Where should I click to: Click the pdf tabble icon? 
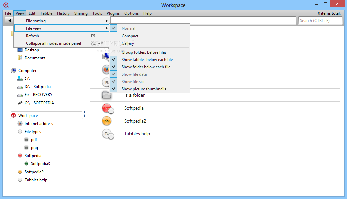26,140
